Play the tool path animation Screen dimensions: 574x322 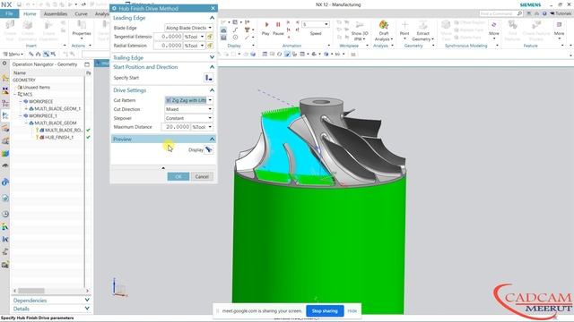tap(266, 24)
